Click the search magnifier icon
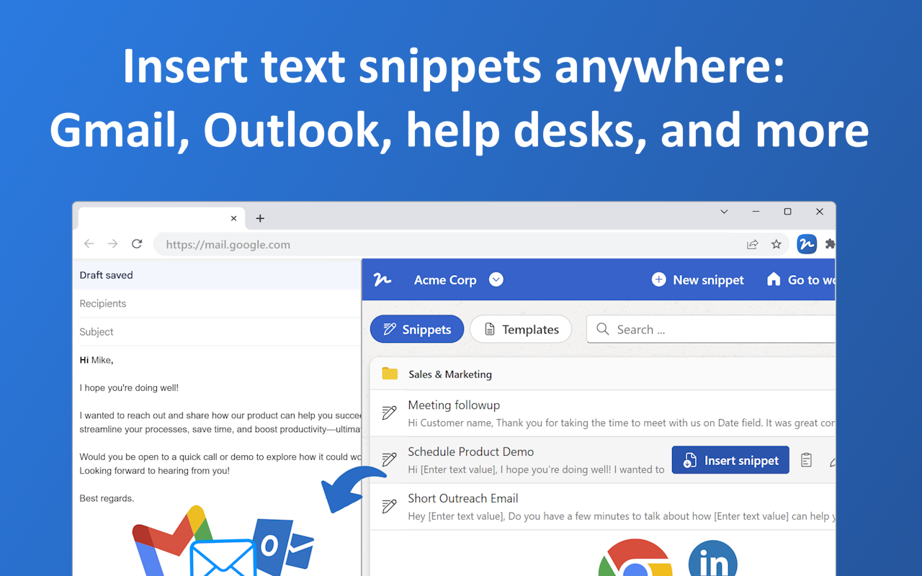Image resolution: width=922 pixels, height=576 pixels. 603,329
